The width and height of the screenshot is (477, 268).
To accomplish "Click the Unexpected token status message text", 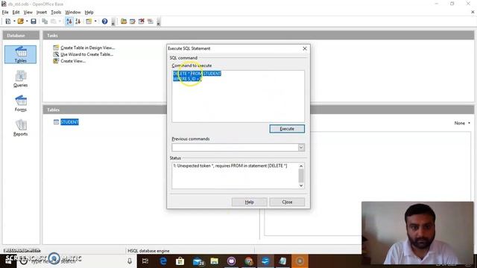I will coord(230,166).
